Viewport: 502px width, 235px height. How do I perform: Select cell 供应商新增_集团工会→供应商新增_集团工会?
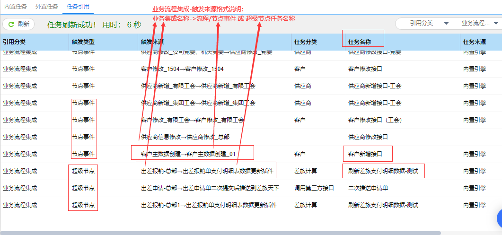click(198, 103)
